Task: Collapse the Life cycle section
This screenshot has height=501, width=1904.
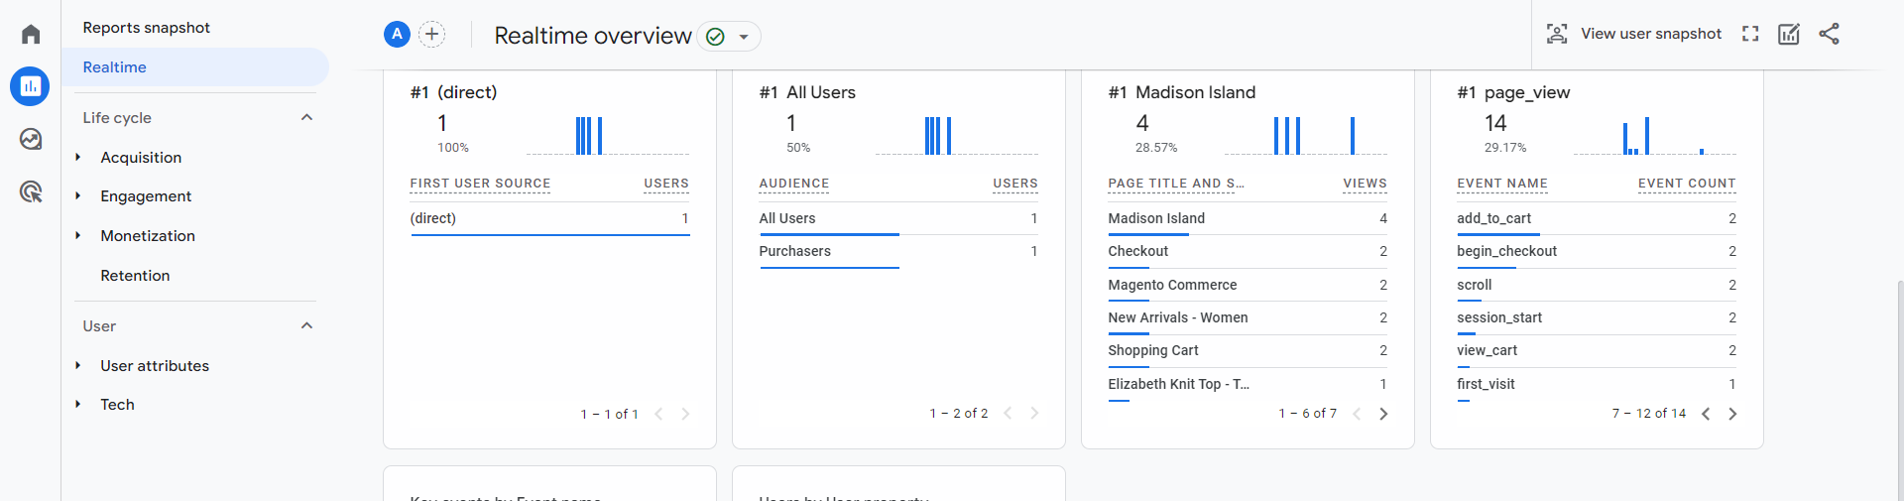Action: pyautogui.click(x=306, y=117)
